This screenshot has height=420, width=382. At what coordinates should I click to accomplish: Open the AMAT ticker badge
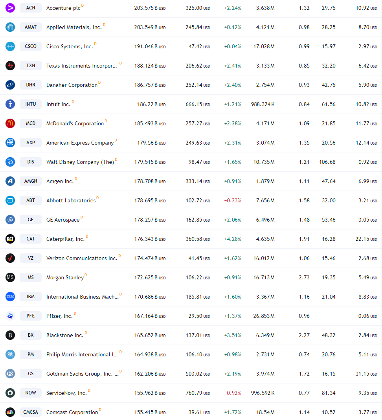(31, 27)
